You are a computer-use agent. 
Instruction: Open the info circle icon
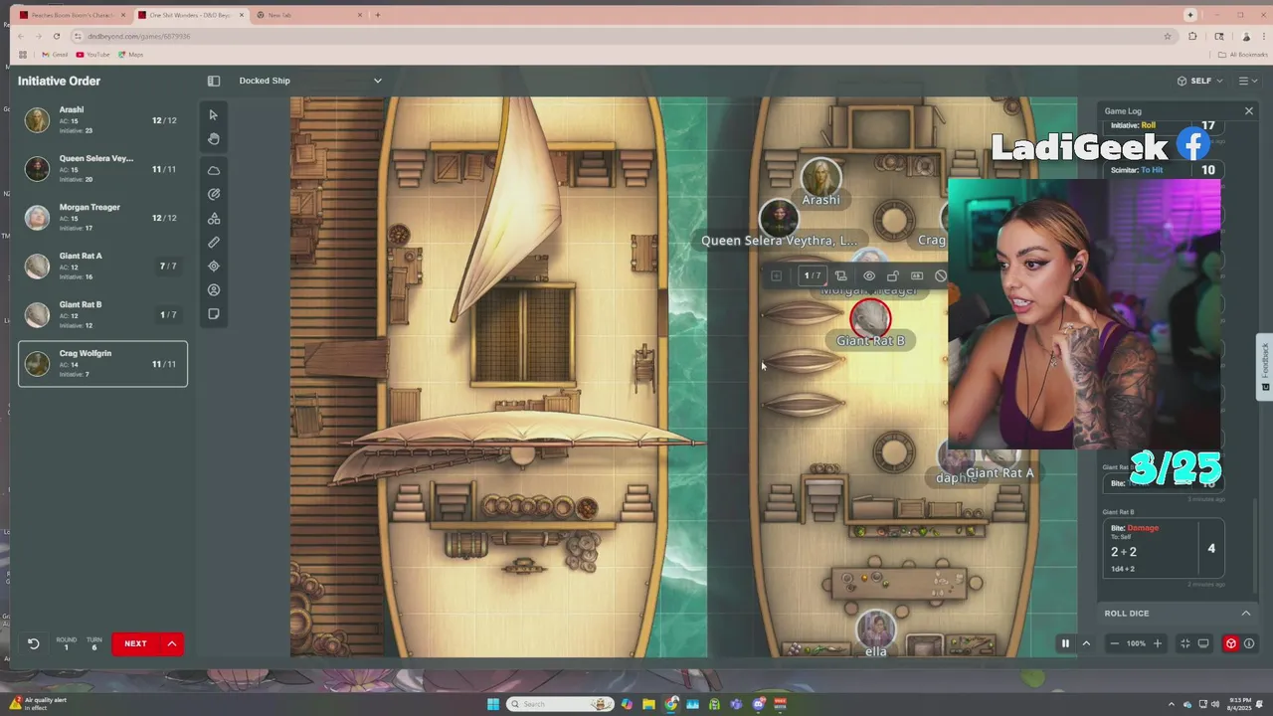coord(1249,643)
